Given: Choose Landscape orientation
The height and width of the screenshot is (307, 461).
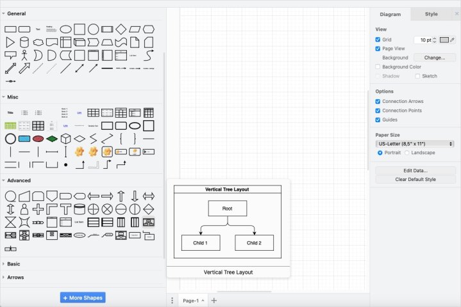Looking at the screenshot, I should tap(408, 153).
